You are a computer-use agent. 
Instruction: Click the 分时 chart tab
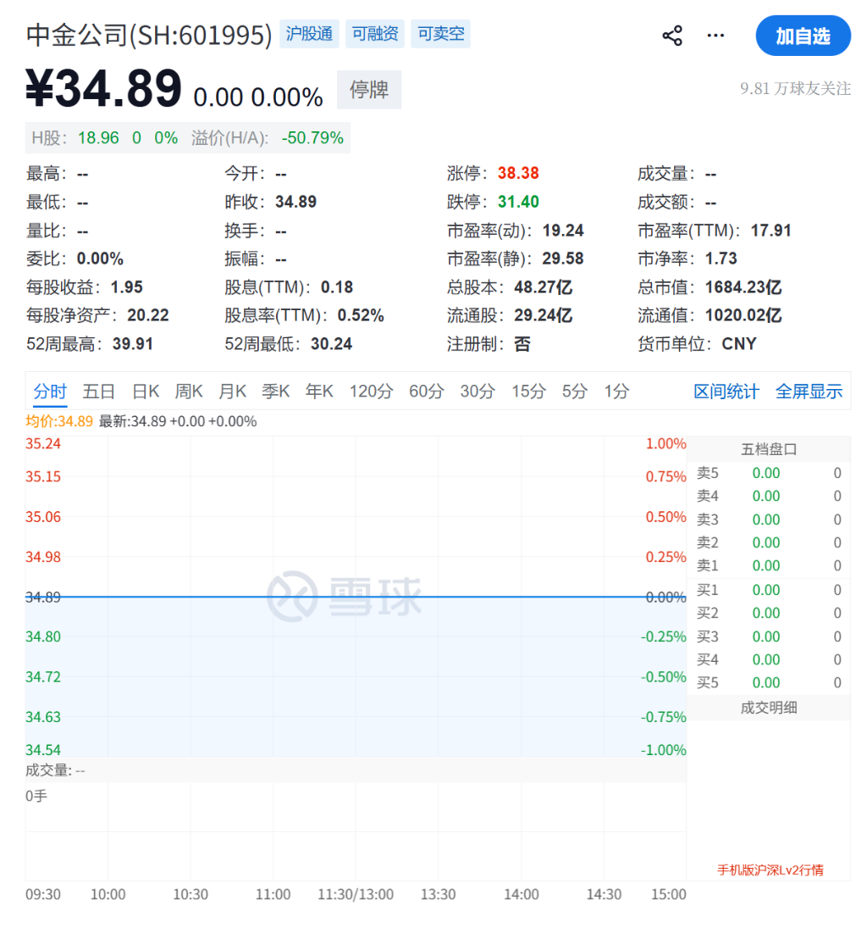[50, 392]
